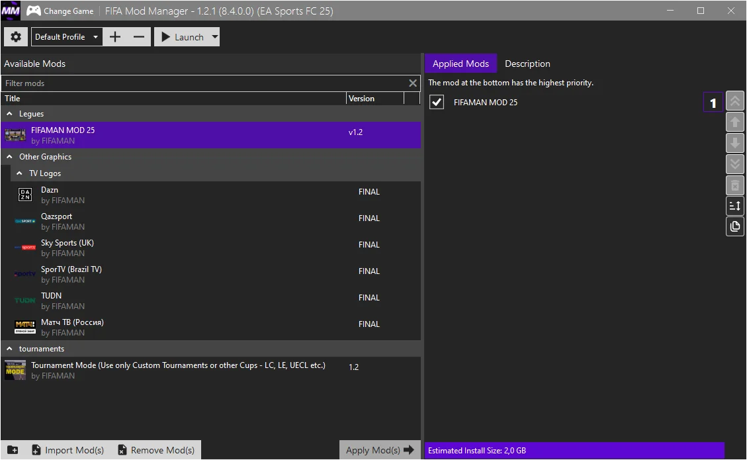Select the Матч ТВ (Россия) mod
Viewport: 747px width, 460px height.
216,327
